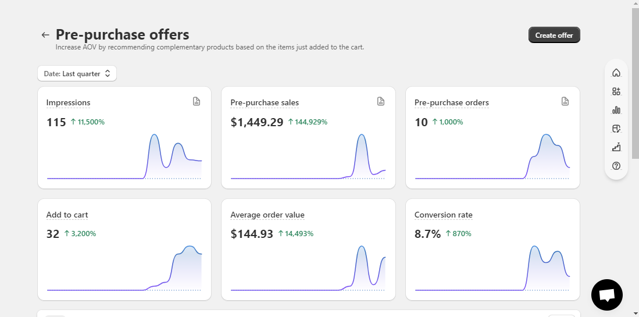The image size is (639, 317).
Task: Click the Create offer button
Action: tap(554, 35)
